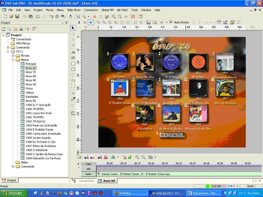Click the MENU PRINCIPAL button on canvas
The width and height of the screenshot is (263, 197).
(x=172, y=135)
